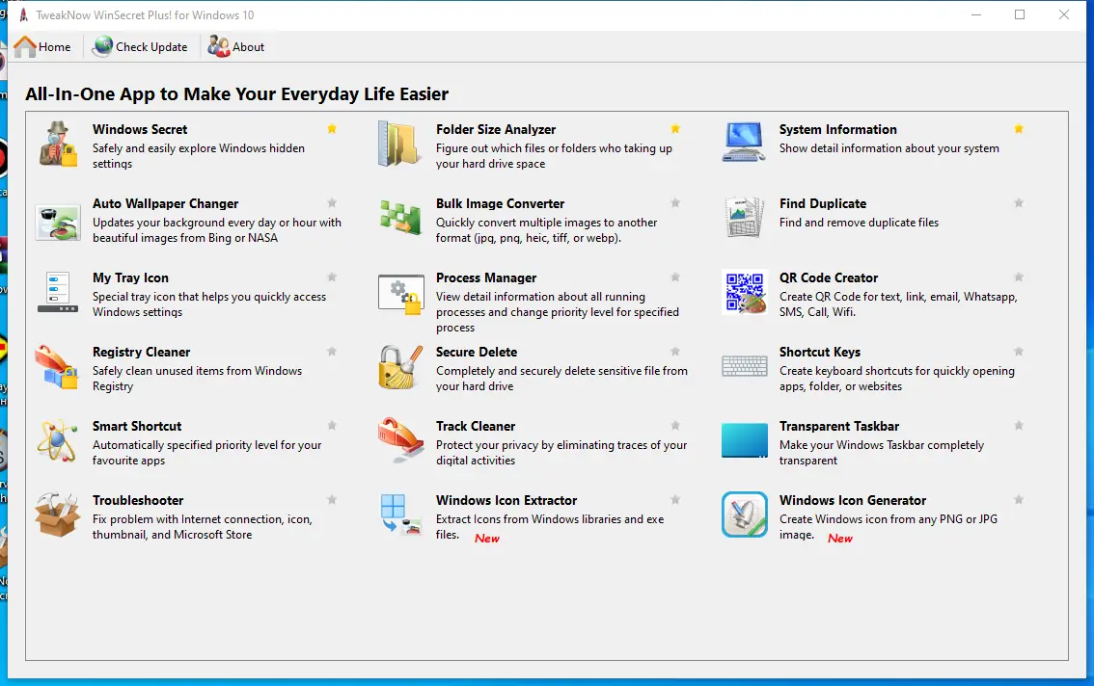Viewport: 1094px width, 686px height.
Task: Select the Track Cleaner icon
Action: (x=399, y=441)
